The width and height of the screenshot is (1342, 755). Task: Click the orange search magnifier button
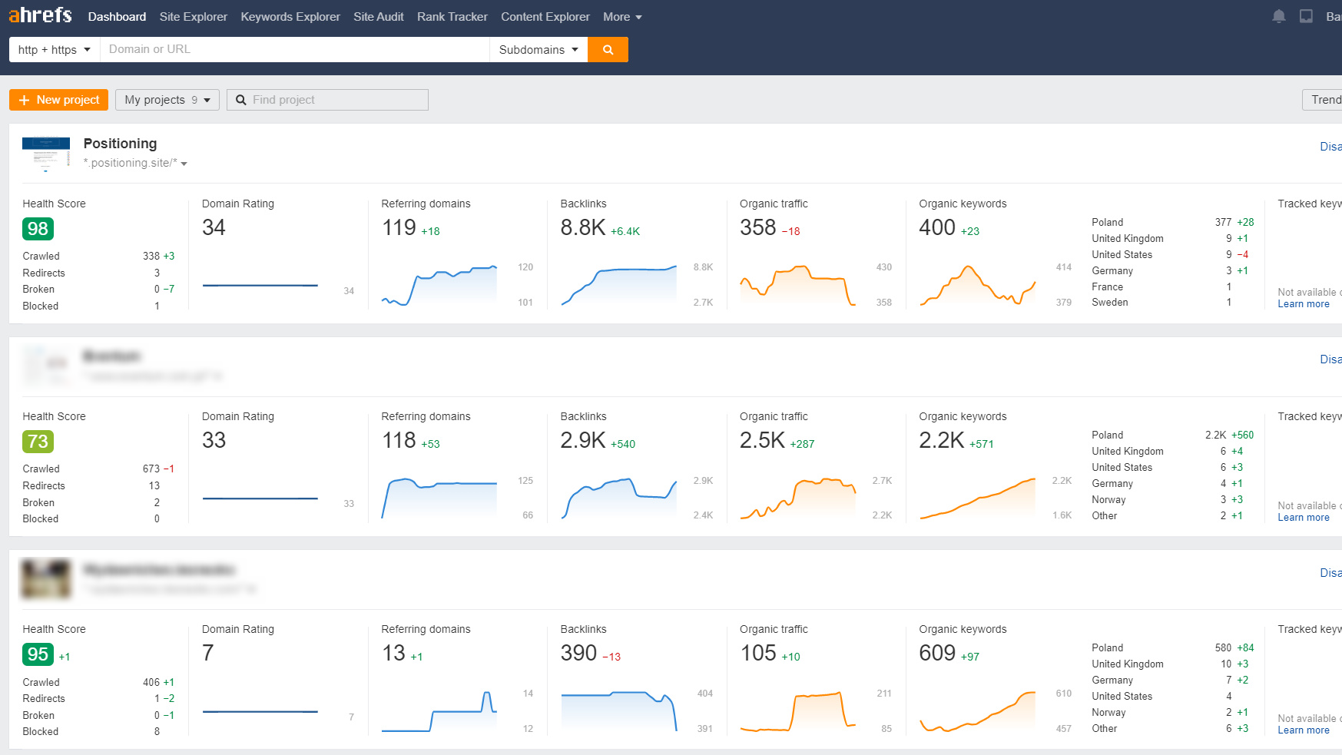(608, 49)
